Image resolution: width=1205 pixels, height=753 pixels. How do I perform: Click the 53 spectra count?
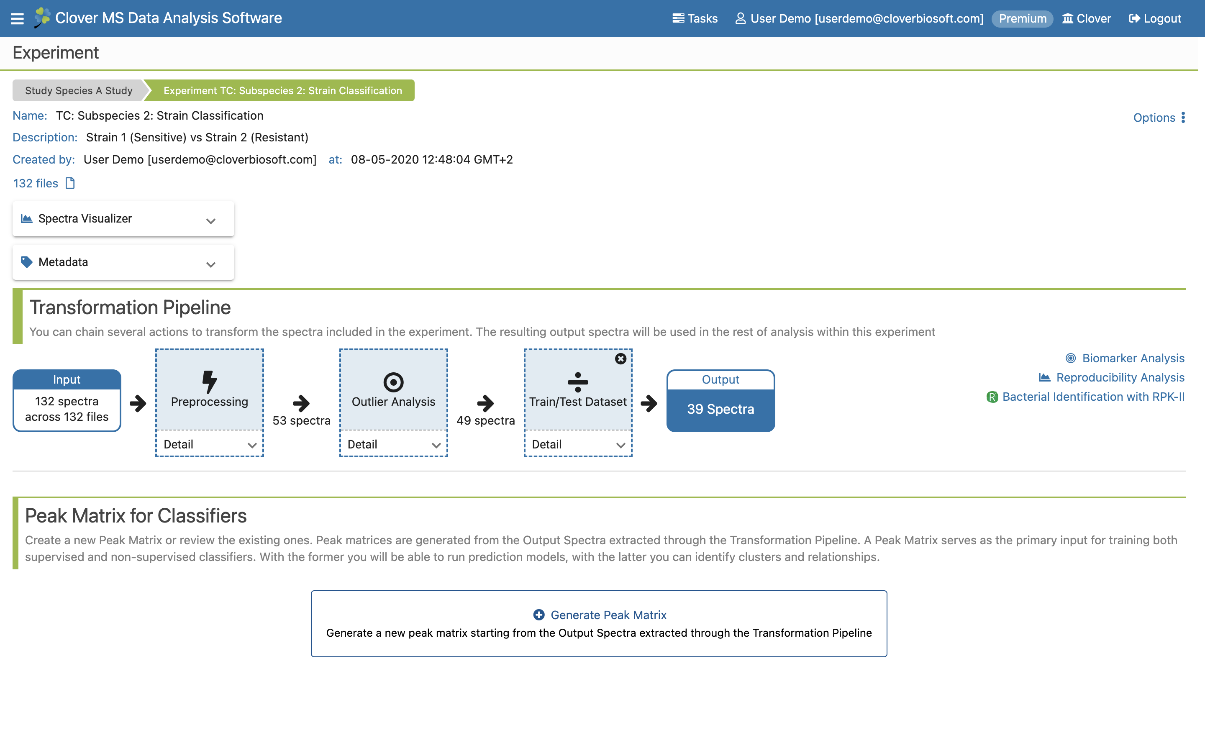(x=301, y=420)
